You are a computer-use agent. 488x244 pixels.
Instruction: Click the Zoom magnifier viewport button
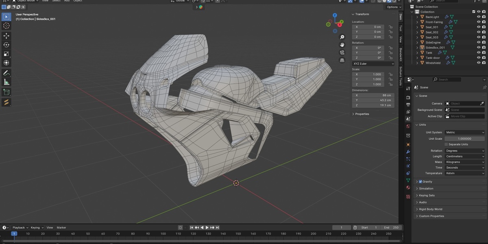coord(342,37)
